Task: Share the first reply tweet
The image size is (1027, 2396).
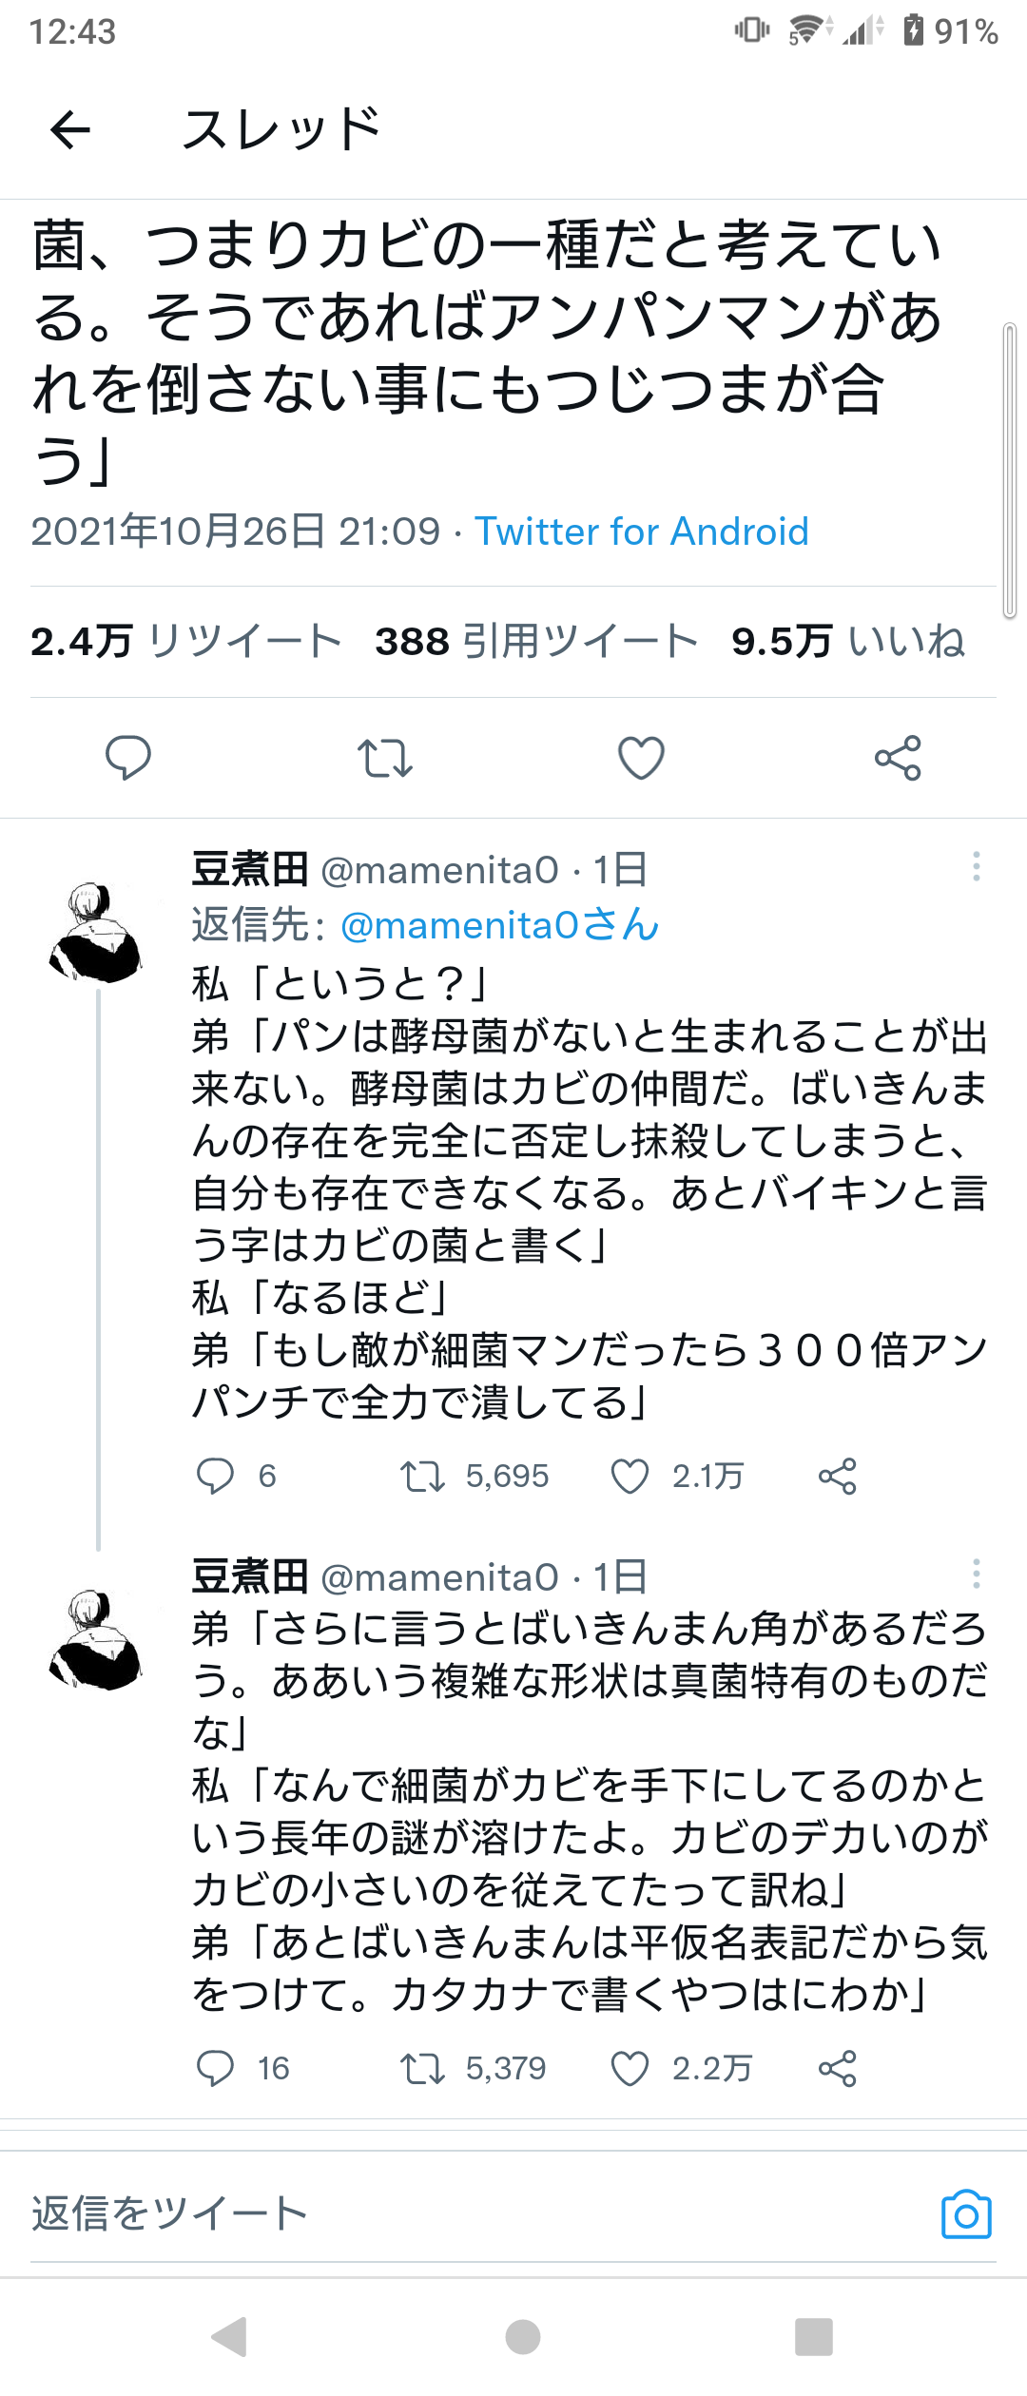Action: (x=837, y=1476)
